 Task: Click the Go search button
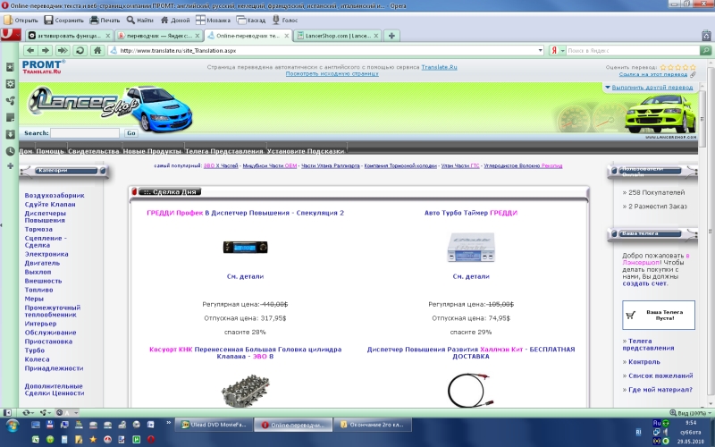click(x=131, y=133)
